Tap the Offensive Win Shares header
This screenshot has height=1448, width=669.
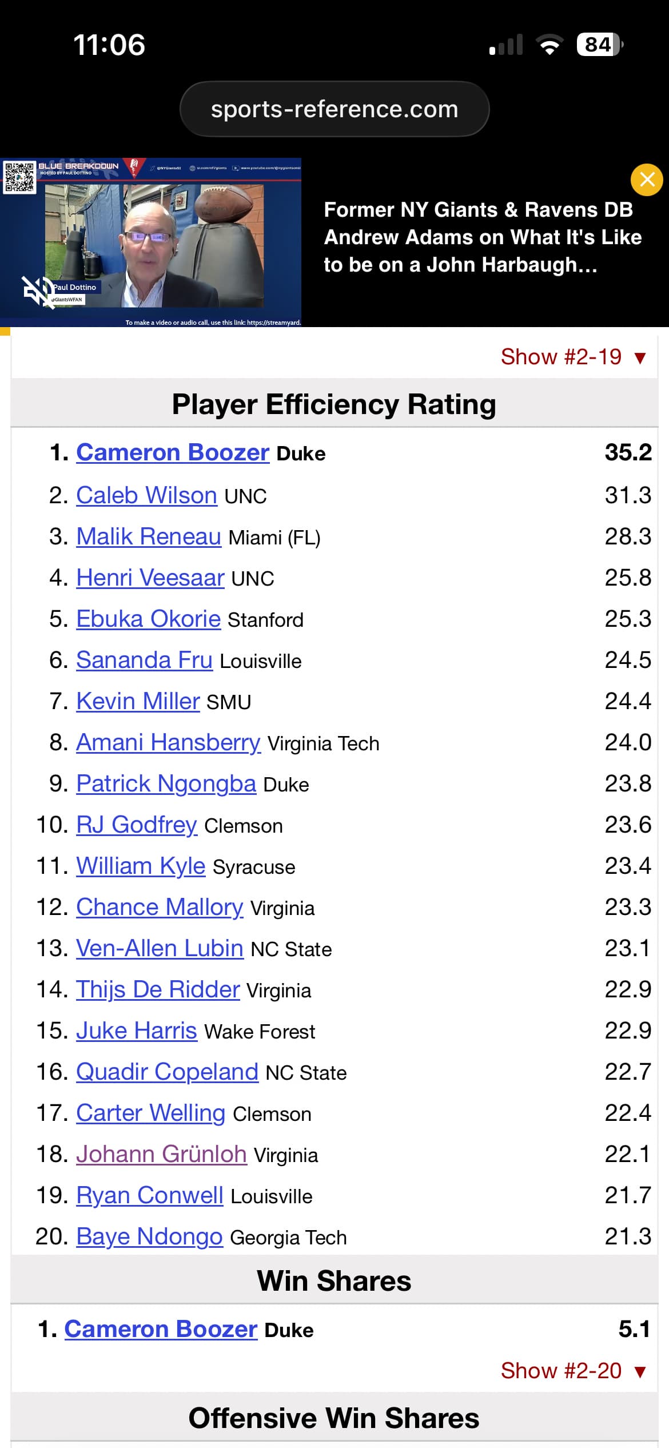pos(334,1418)
